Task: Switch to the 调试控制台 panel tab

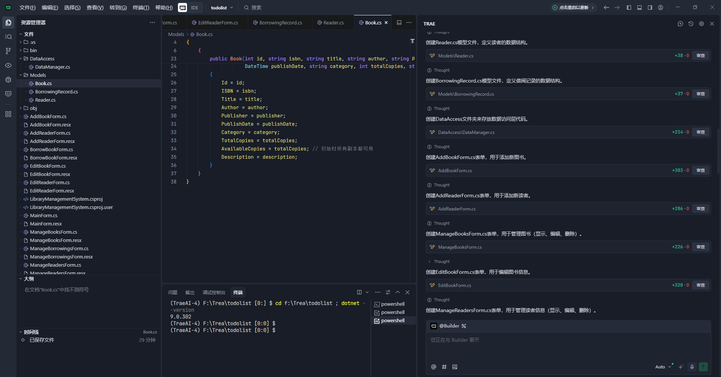Action: (x=214, y=293)
